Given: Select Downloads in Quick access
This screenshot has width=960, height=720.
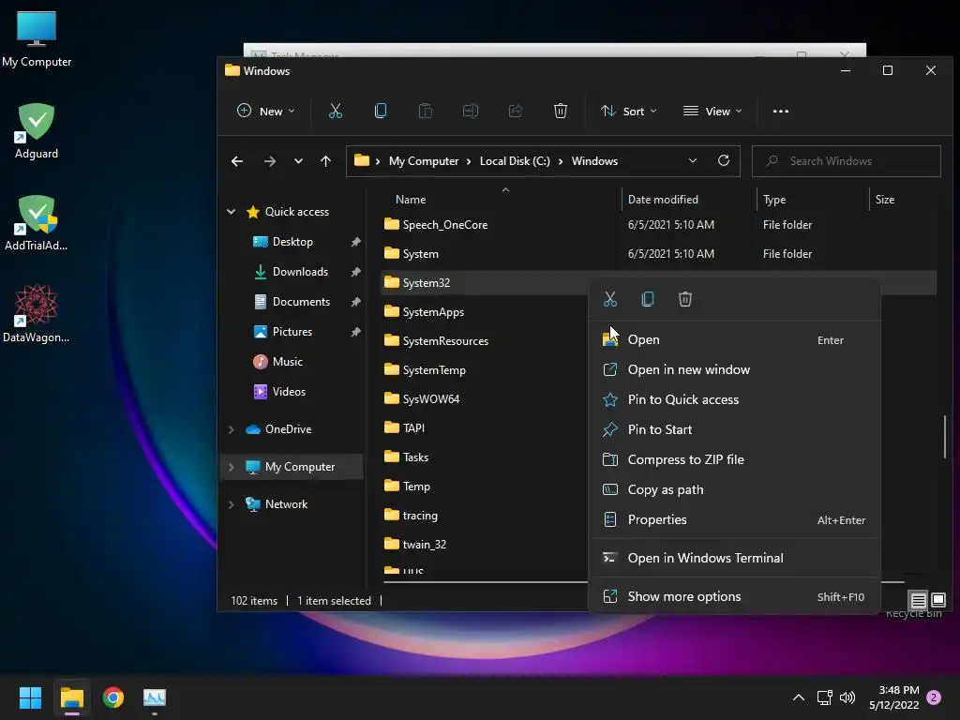Looking at the screenshot, I should pyautogui.click(x=300, y=272).
